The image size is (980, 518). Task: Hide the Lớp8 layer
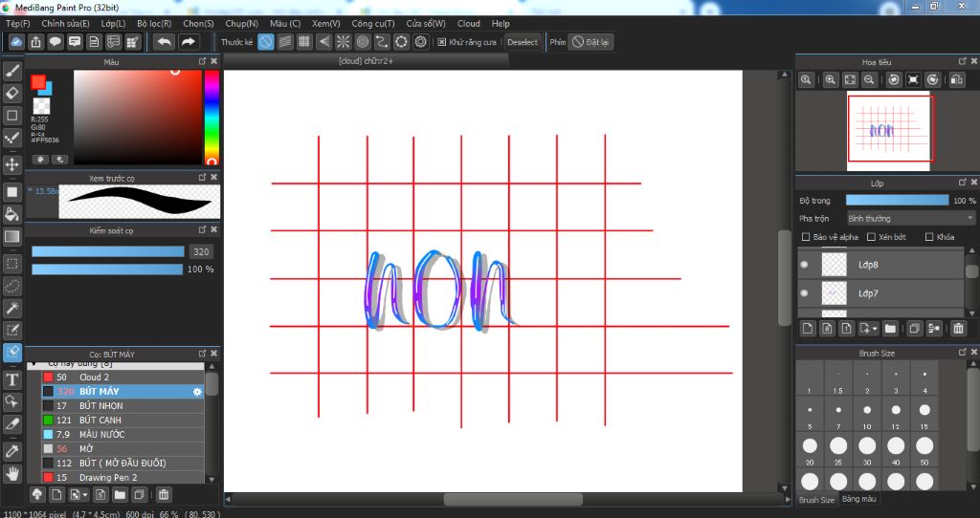coord(804,265)
